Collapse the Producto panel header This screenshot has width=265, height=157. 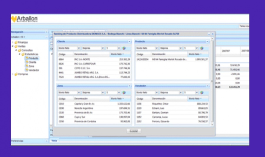pyautogui.click(x=207, y=42)
